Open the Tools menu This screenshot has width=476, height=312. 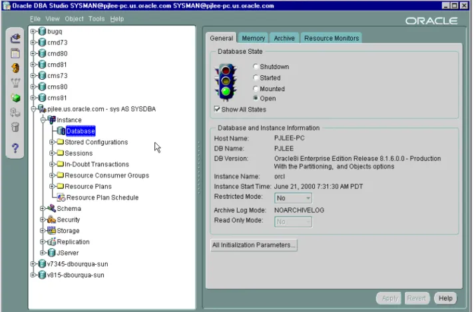(97, 19)
